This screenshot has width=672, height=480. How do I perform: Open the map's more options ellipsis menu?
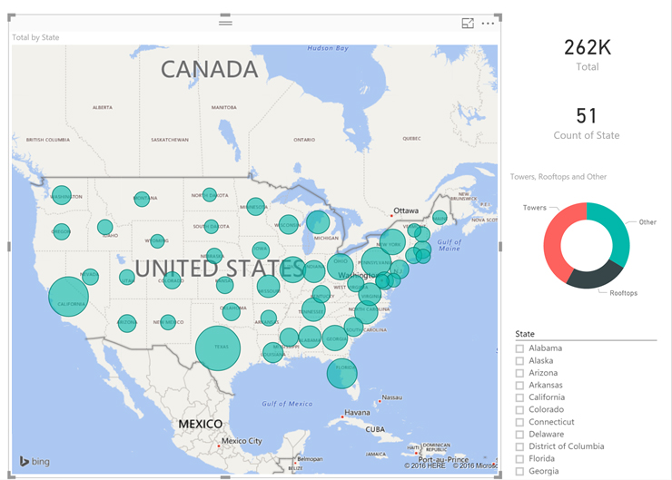point(488,24)
